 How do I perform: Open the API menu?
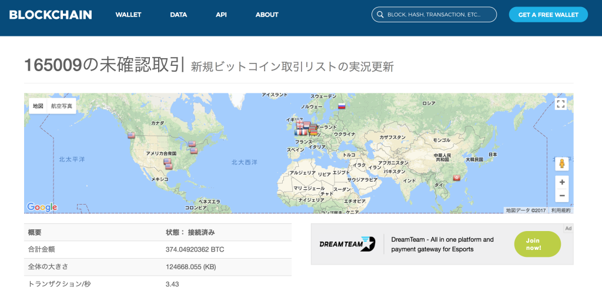[221, 15]
